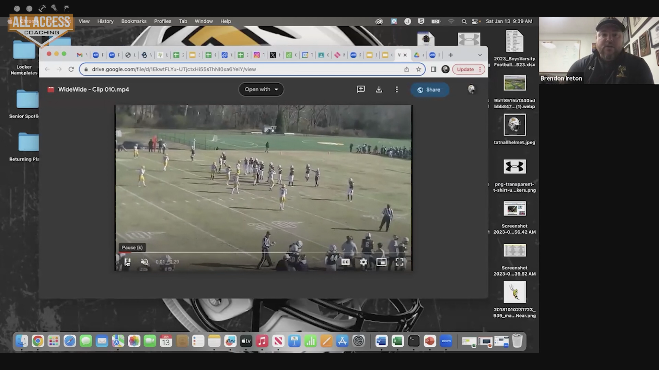The height and width of the screenshot is (370, 659).
Task: Open the 'Open with' dropdown
Action: 261,89
